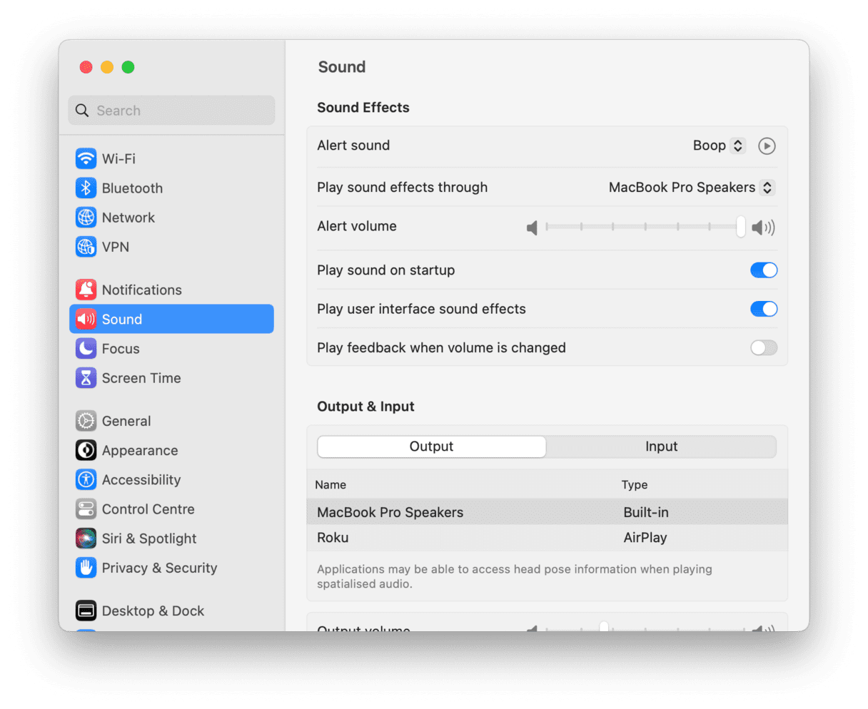Click the Focus moon icon
868x709 pixels.
pos(86,348)
